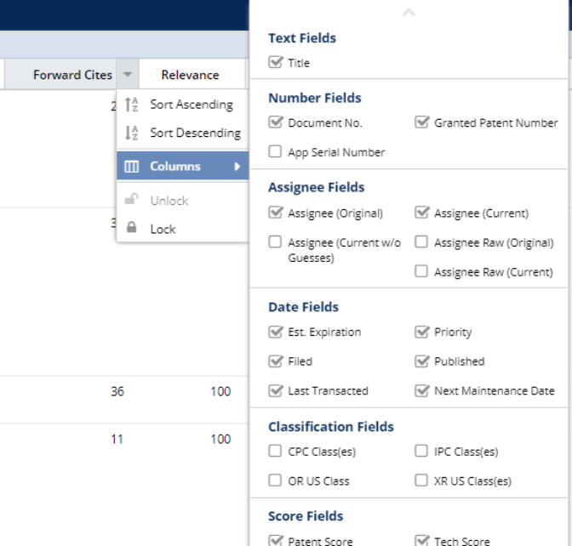The image size is (572, 546).
Task: Check the XR US Class(es) box
Action: pyautogui.click(x=421, y=481)
